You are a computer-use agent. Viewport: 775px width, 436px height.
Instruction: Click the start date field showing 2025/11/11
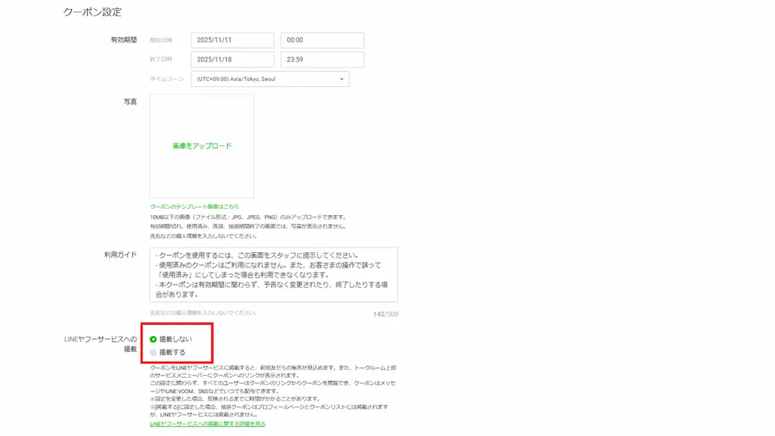[x=231, y=39]
